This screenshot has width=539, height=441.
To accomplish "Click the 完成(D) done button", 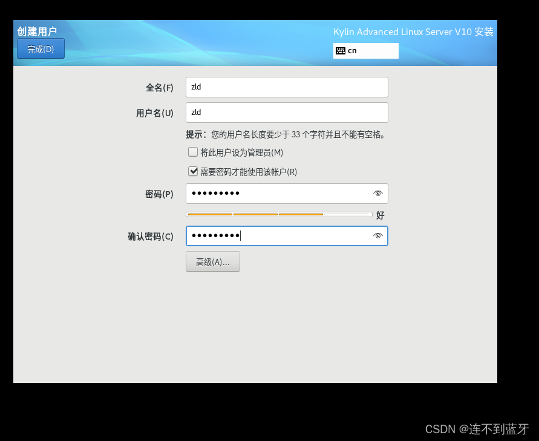I will 41,49.
